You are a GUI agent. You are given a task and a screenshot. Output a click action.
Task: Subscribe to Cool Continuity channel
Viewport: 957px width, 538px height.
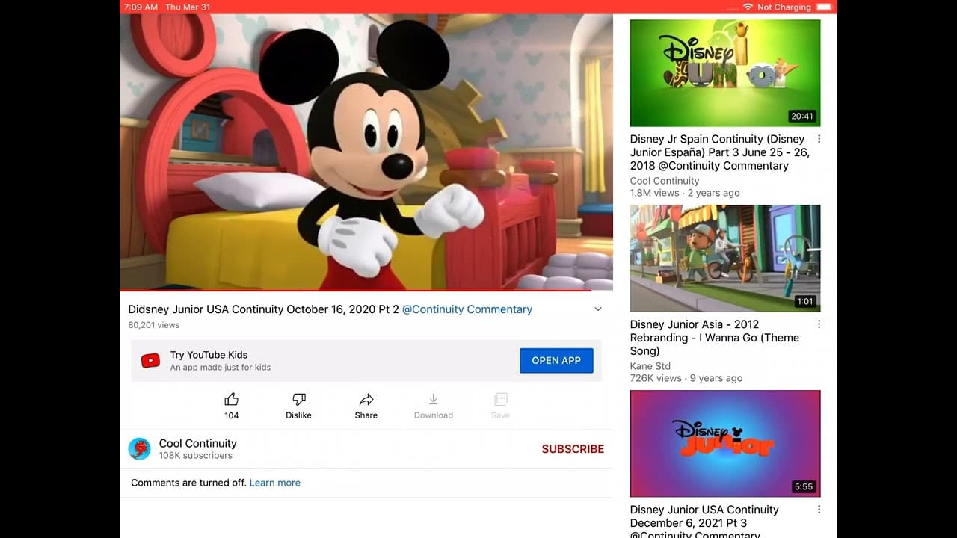(x=573, y=449)
